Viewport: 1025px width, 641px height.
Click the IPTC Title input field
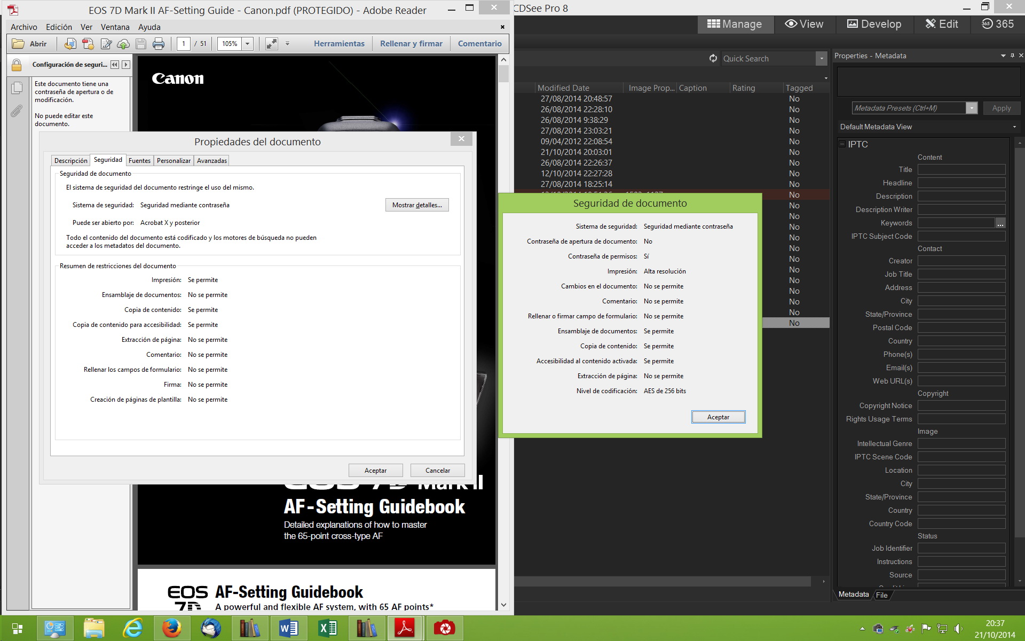961,170
